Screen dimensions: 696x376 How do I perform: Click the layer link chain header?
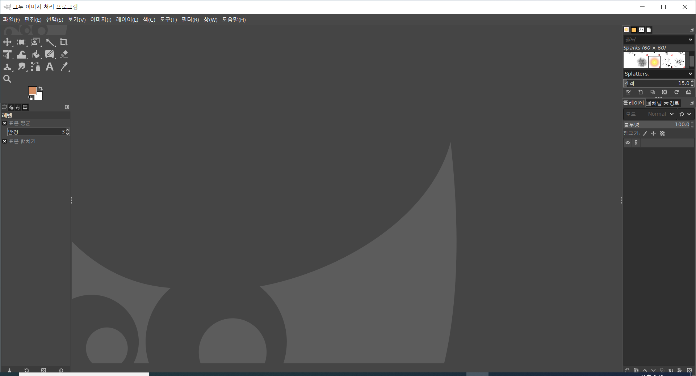click(x=636, y=143)
